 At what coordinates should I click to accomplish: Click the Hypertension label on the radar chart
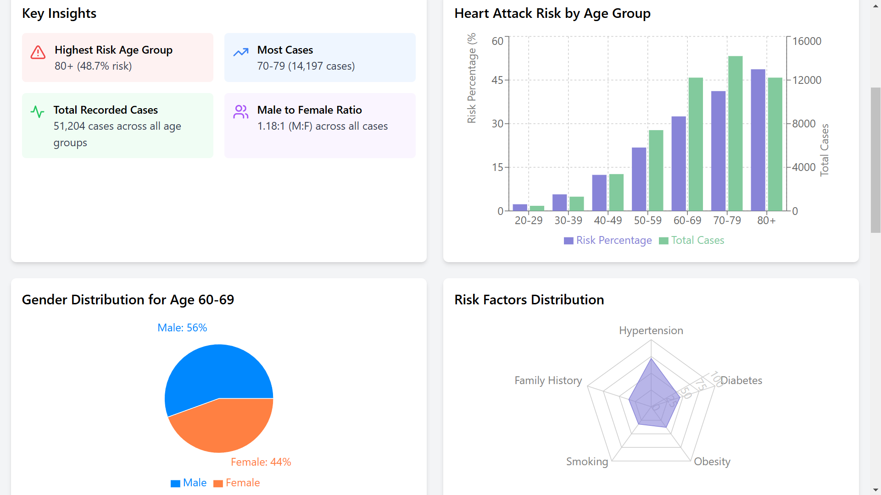point(651,330)
